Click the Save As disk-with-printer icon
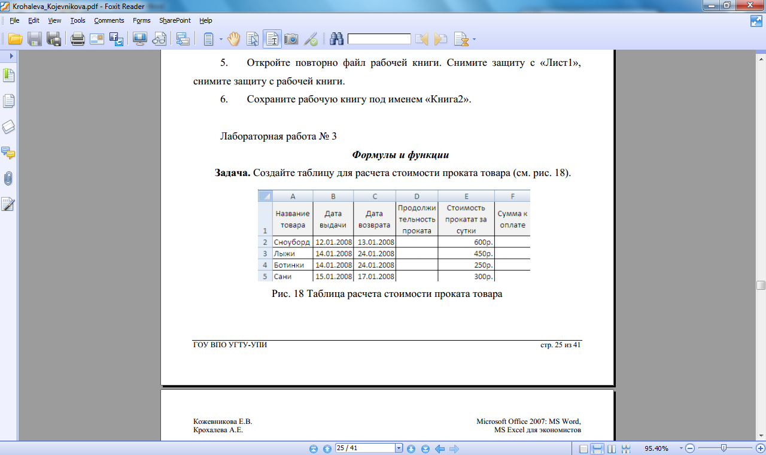This screenshot has height=455, width=766. 54,40
